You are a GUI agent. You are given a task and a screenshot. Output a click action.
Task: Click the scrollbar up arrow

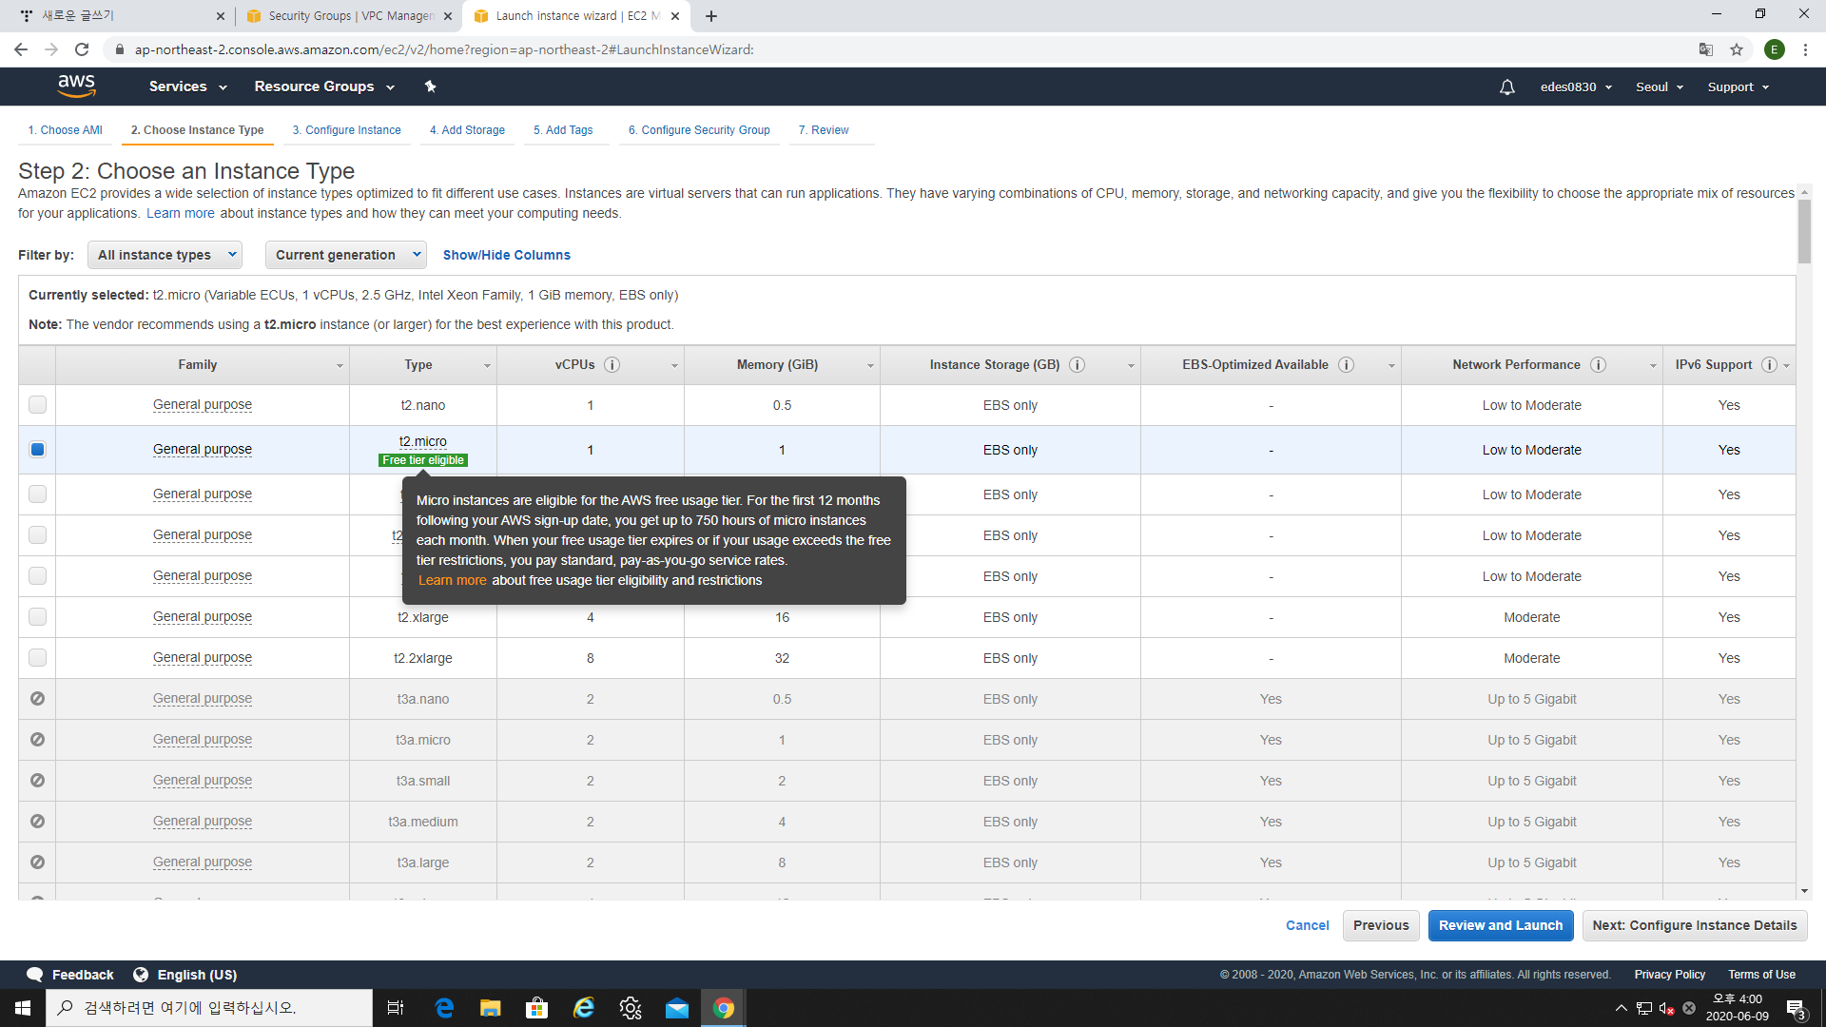1804,192
